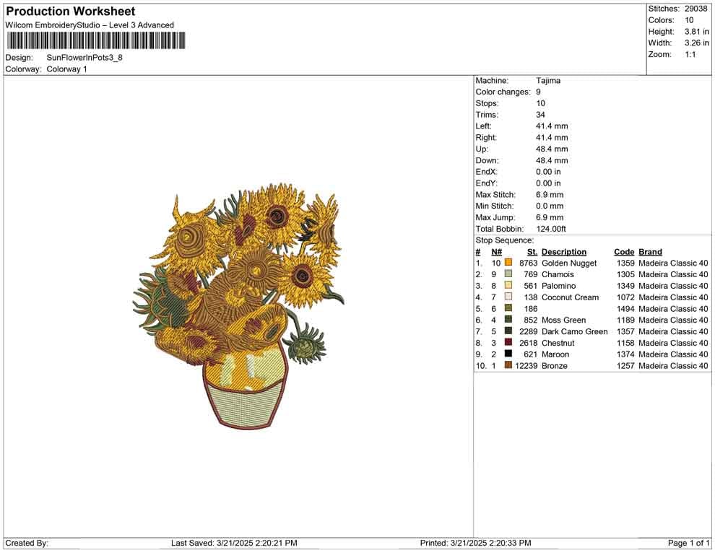
Task: Click the Total Bobbin value 124.00ft
Action: click(x=551, y=229)
